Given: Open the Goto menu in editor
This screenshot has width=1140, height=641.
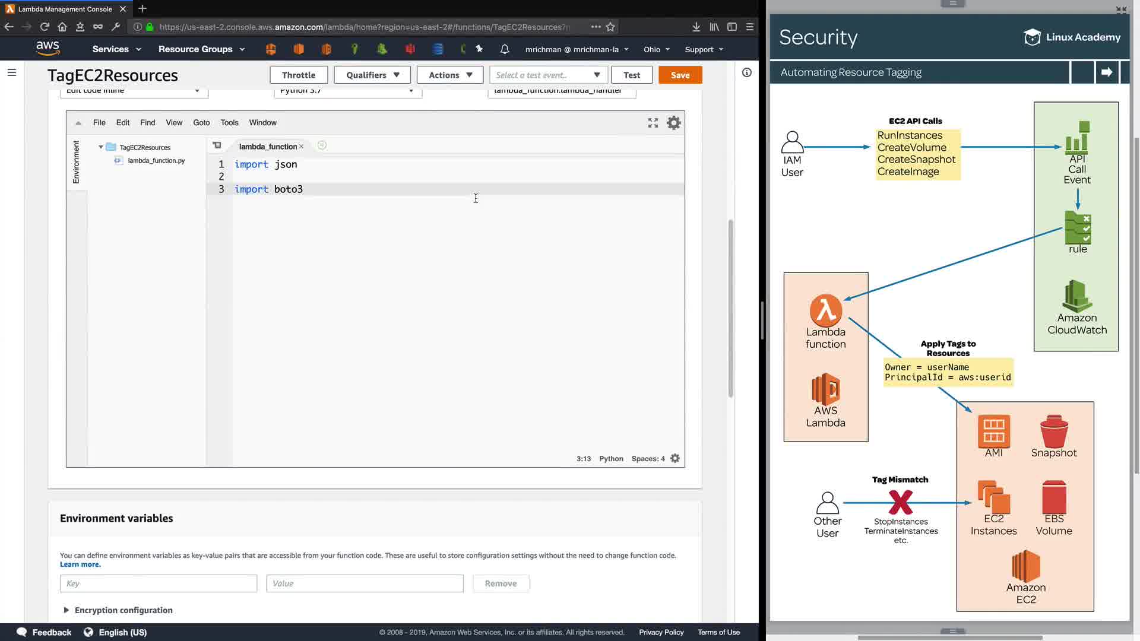Looking at the screenshot, I should click(x=201, y=123).
